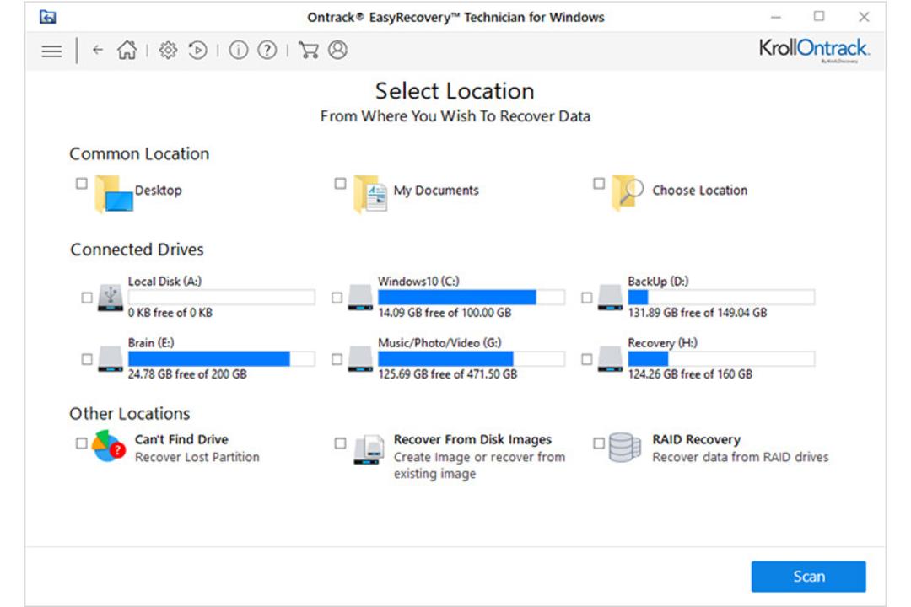Check the Desktop location checkbox
The image size is (911, 607).
[x=81, y=184]
